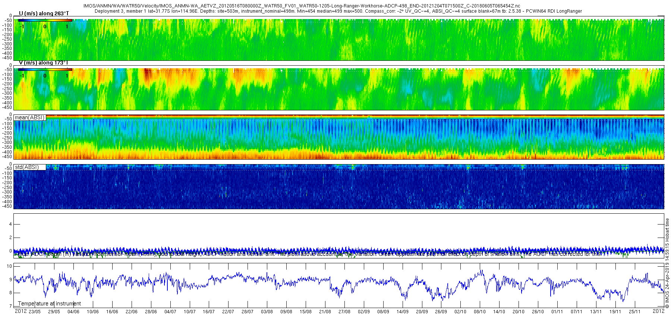Click the '-250' depth tick in the V panel
The height and width of the screenshot is (317, 671).
[8, 89]
